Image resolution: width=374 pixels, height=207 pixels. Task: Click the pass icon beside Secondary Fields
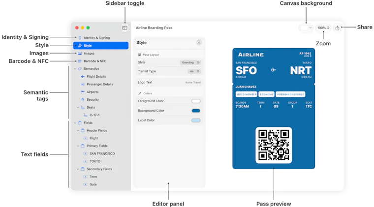click(x=83, y=169)
